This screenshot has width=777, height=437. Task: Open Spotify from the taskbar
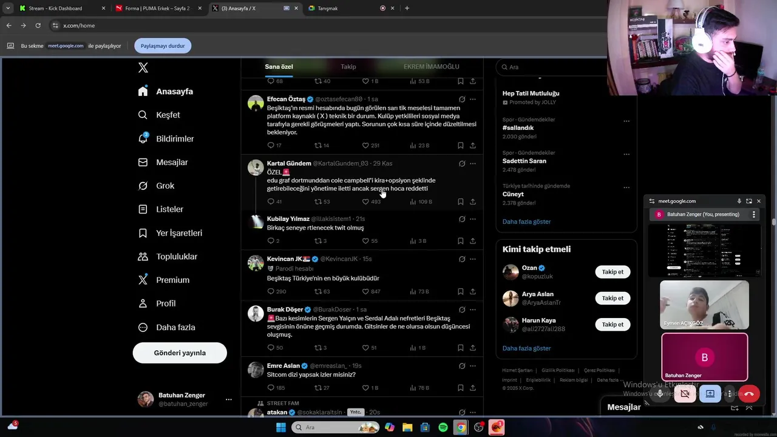(x=443, y=427)
